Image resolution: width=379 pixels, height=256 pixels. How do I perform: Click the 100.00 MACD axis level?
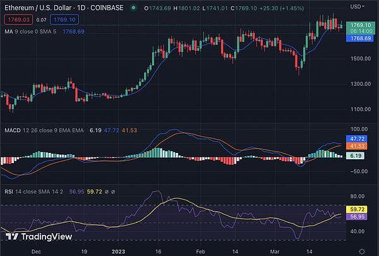(x=359, y=129)
